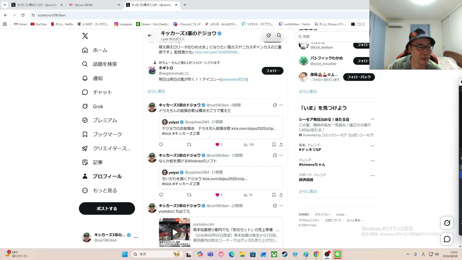Image resolution: width=462 pixels, height=260 pixels.
Task: Open the account switcher menu dots
Action: pos(136,237)
